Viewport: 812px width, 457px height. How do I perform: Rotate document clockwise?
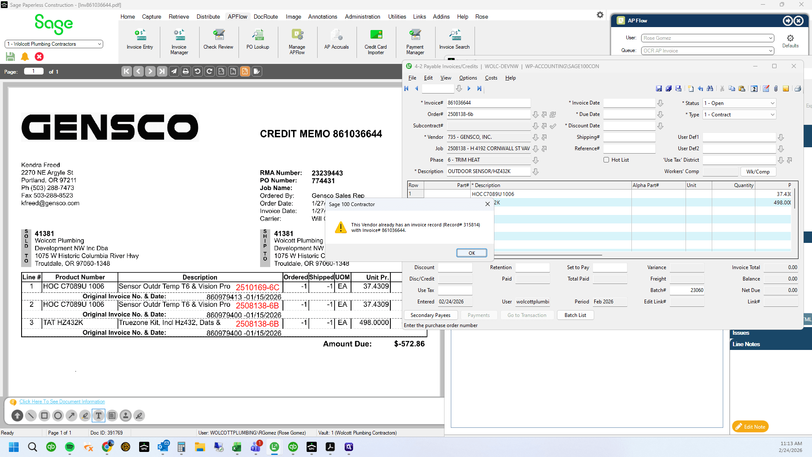coord(209,72)
